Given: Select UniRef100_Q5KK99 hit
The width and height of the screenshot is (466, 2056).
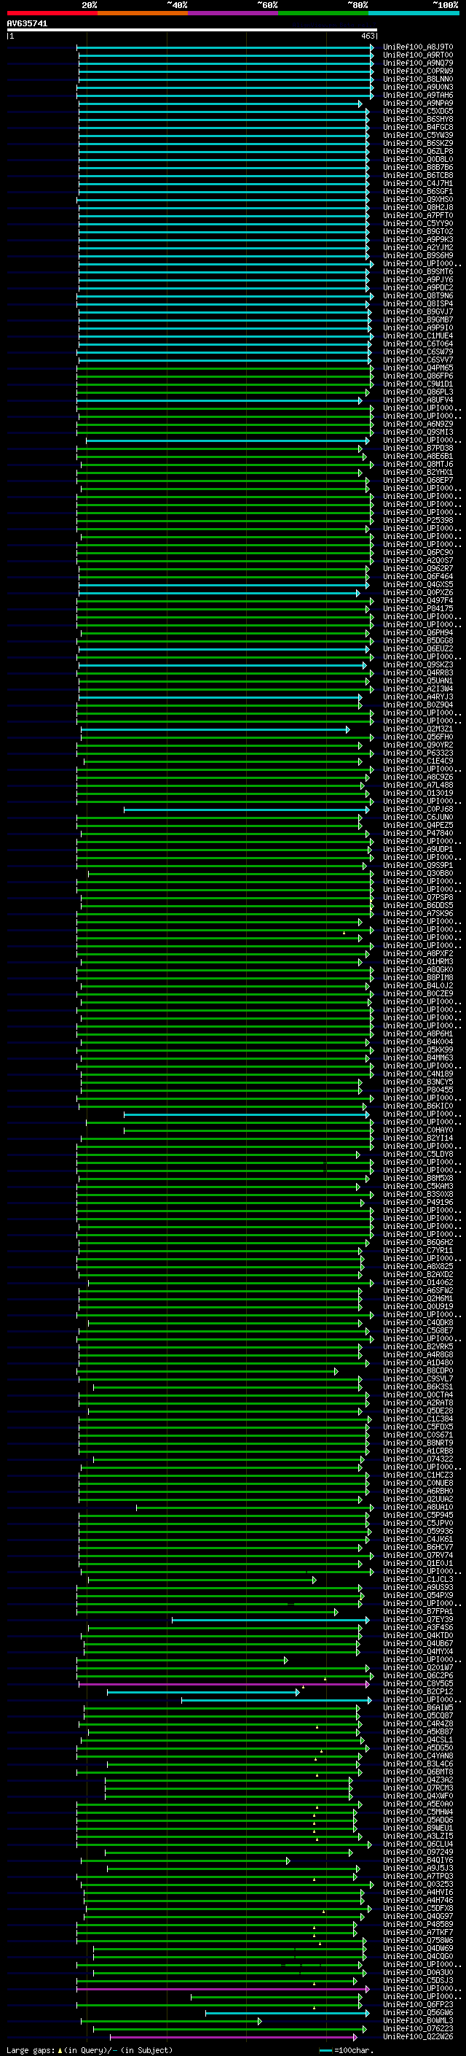Looking at the screenshot, I should pyautogui.click(x=418, y=1050).
